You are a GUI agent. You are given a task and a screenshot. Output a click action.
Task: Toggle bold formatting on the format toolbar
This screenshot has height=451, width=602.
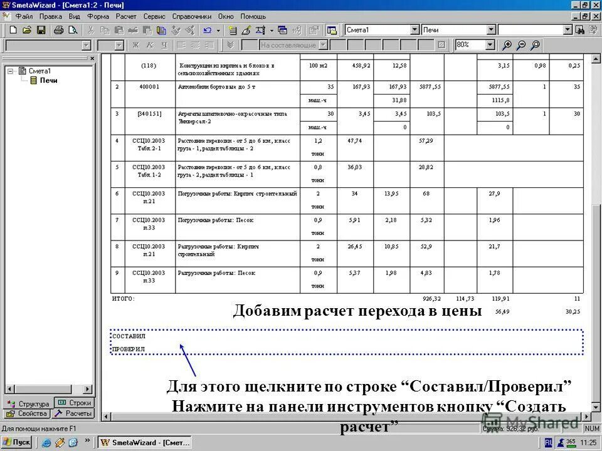(x=136, y=44)
